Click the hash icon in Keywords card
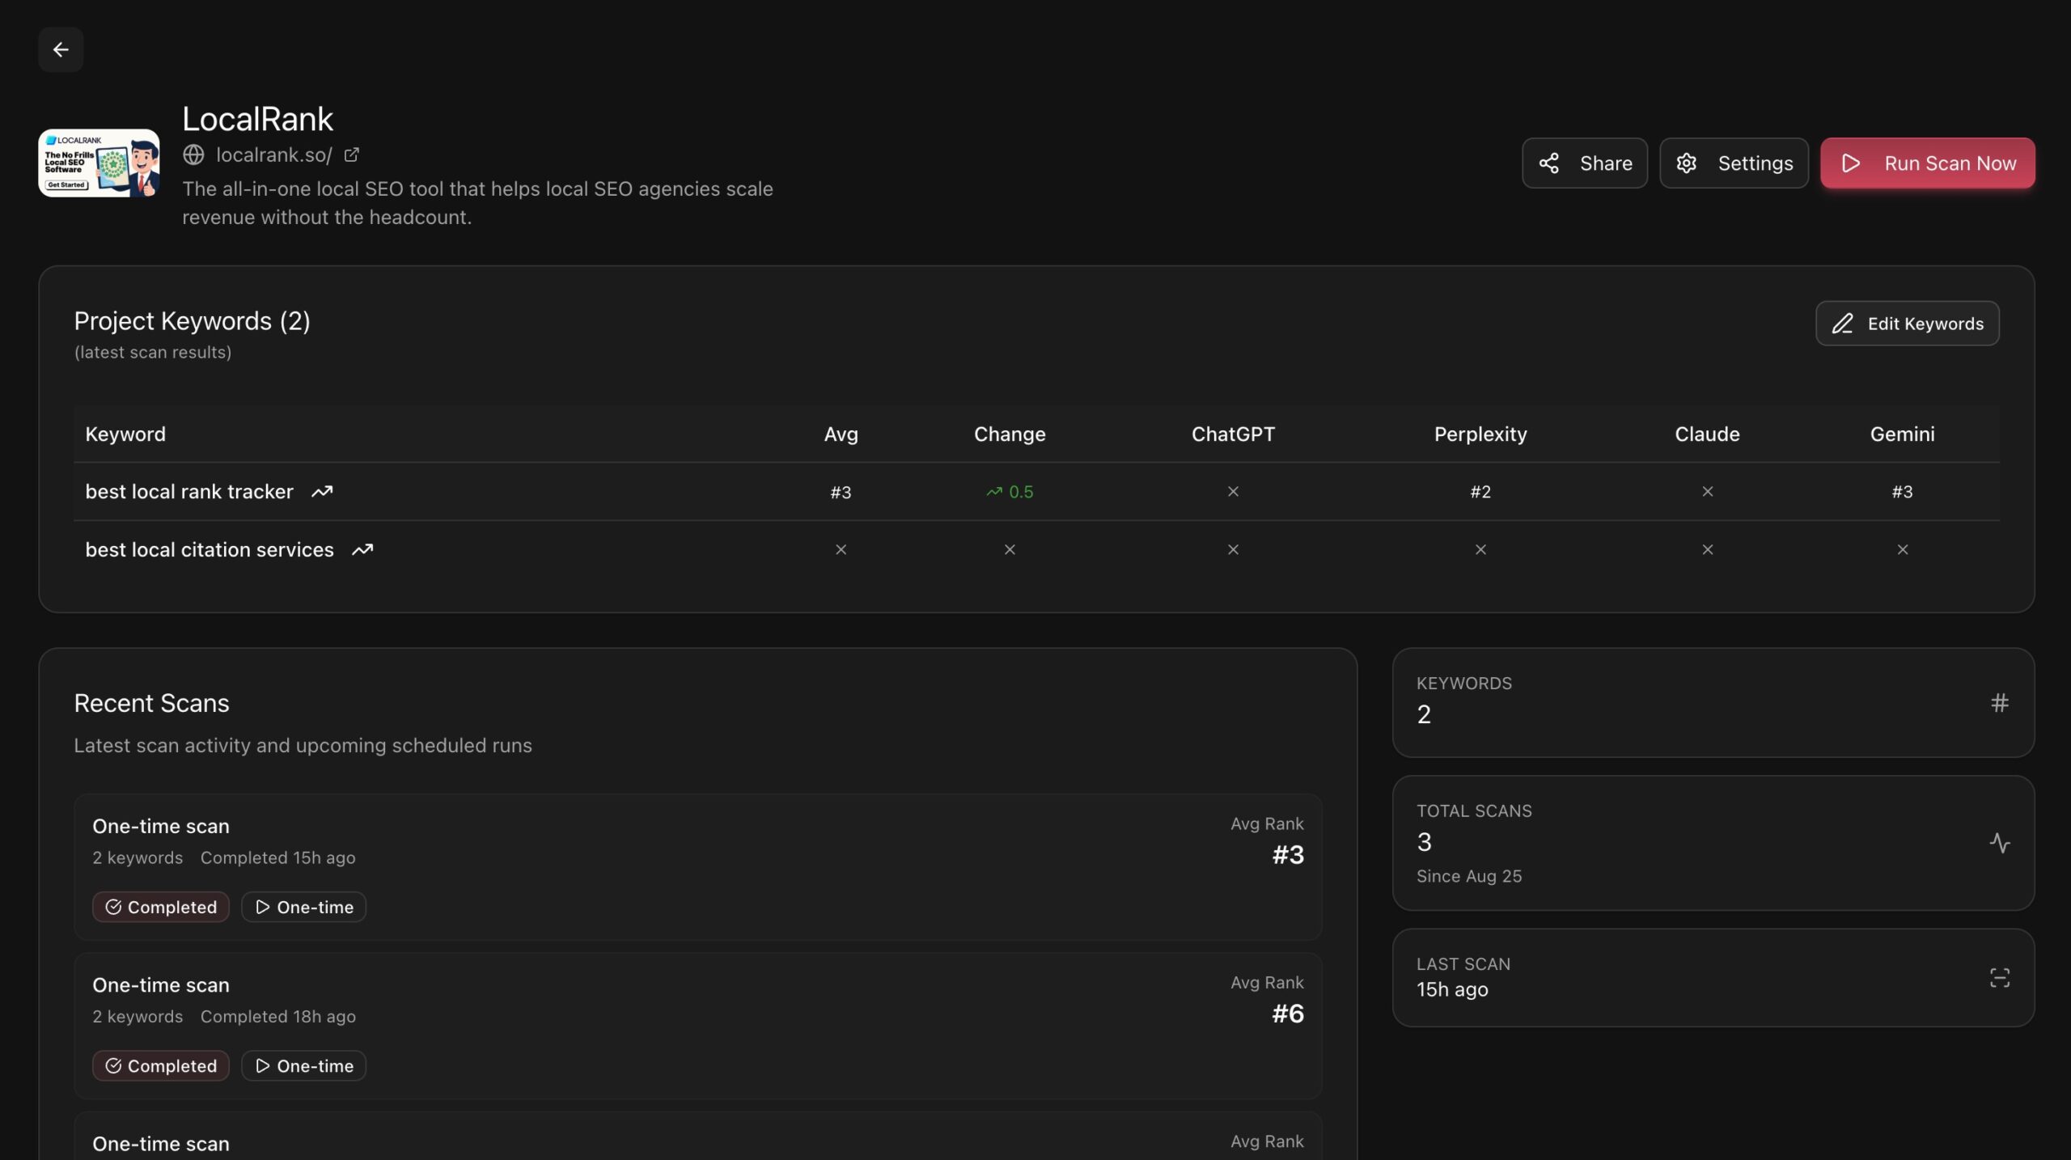This screenshot has width=2071, height=1160. 1999,703
